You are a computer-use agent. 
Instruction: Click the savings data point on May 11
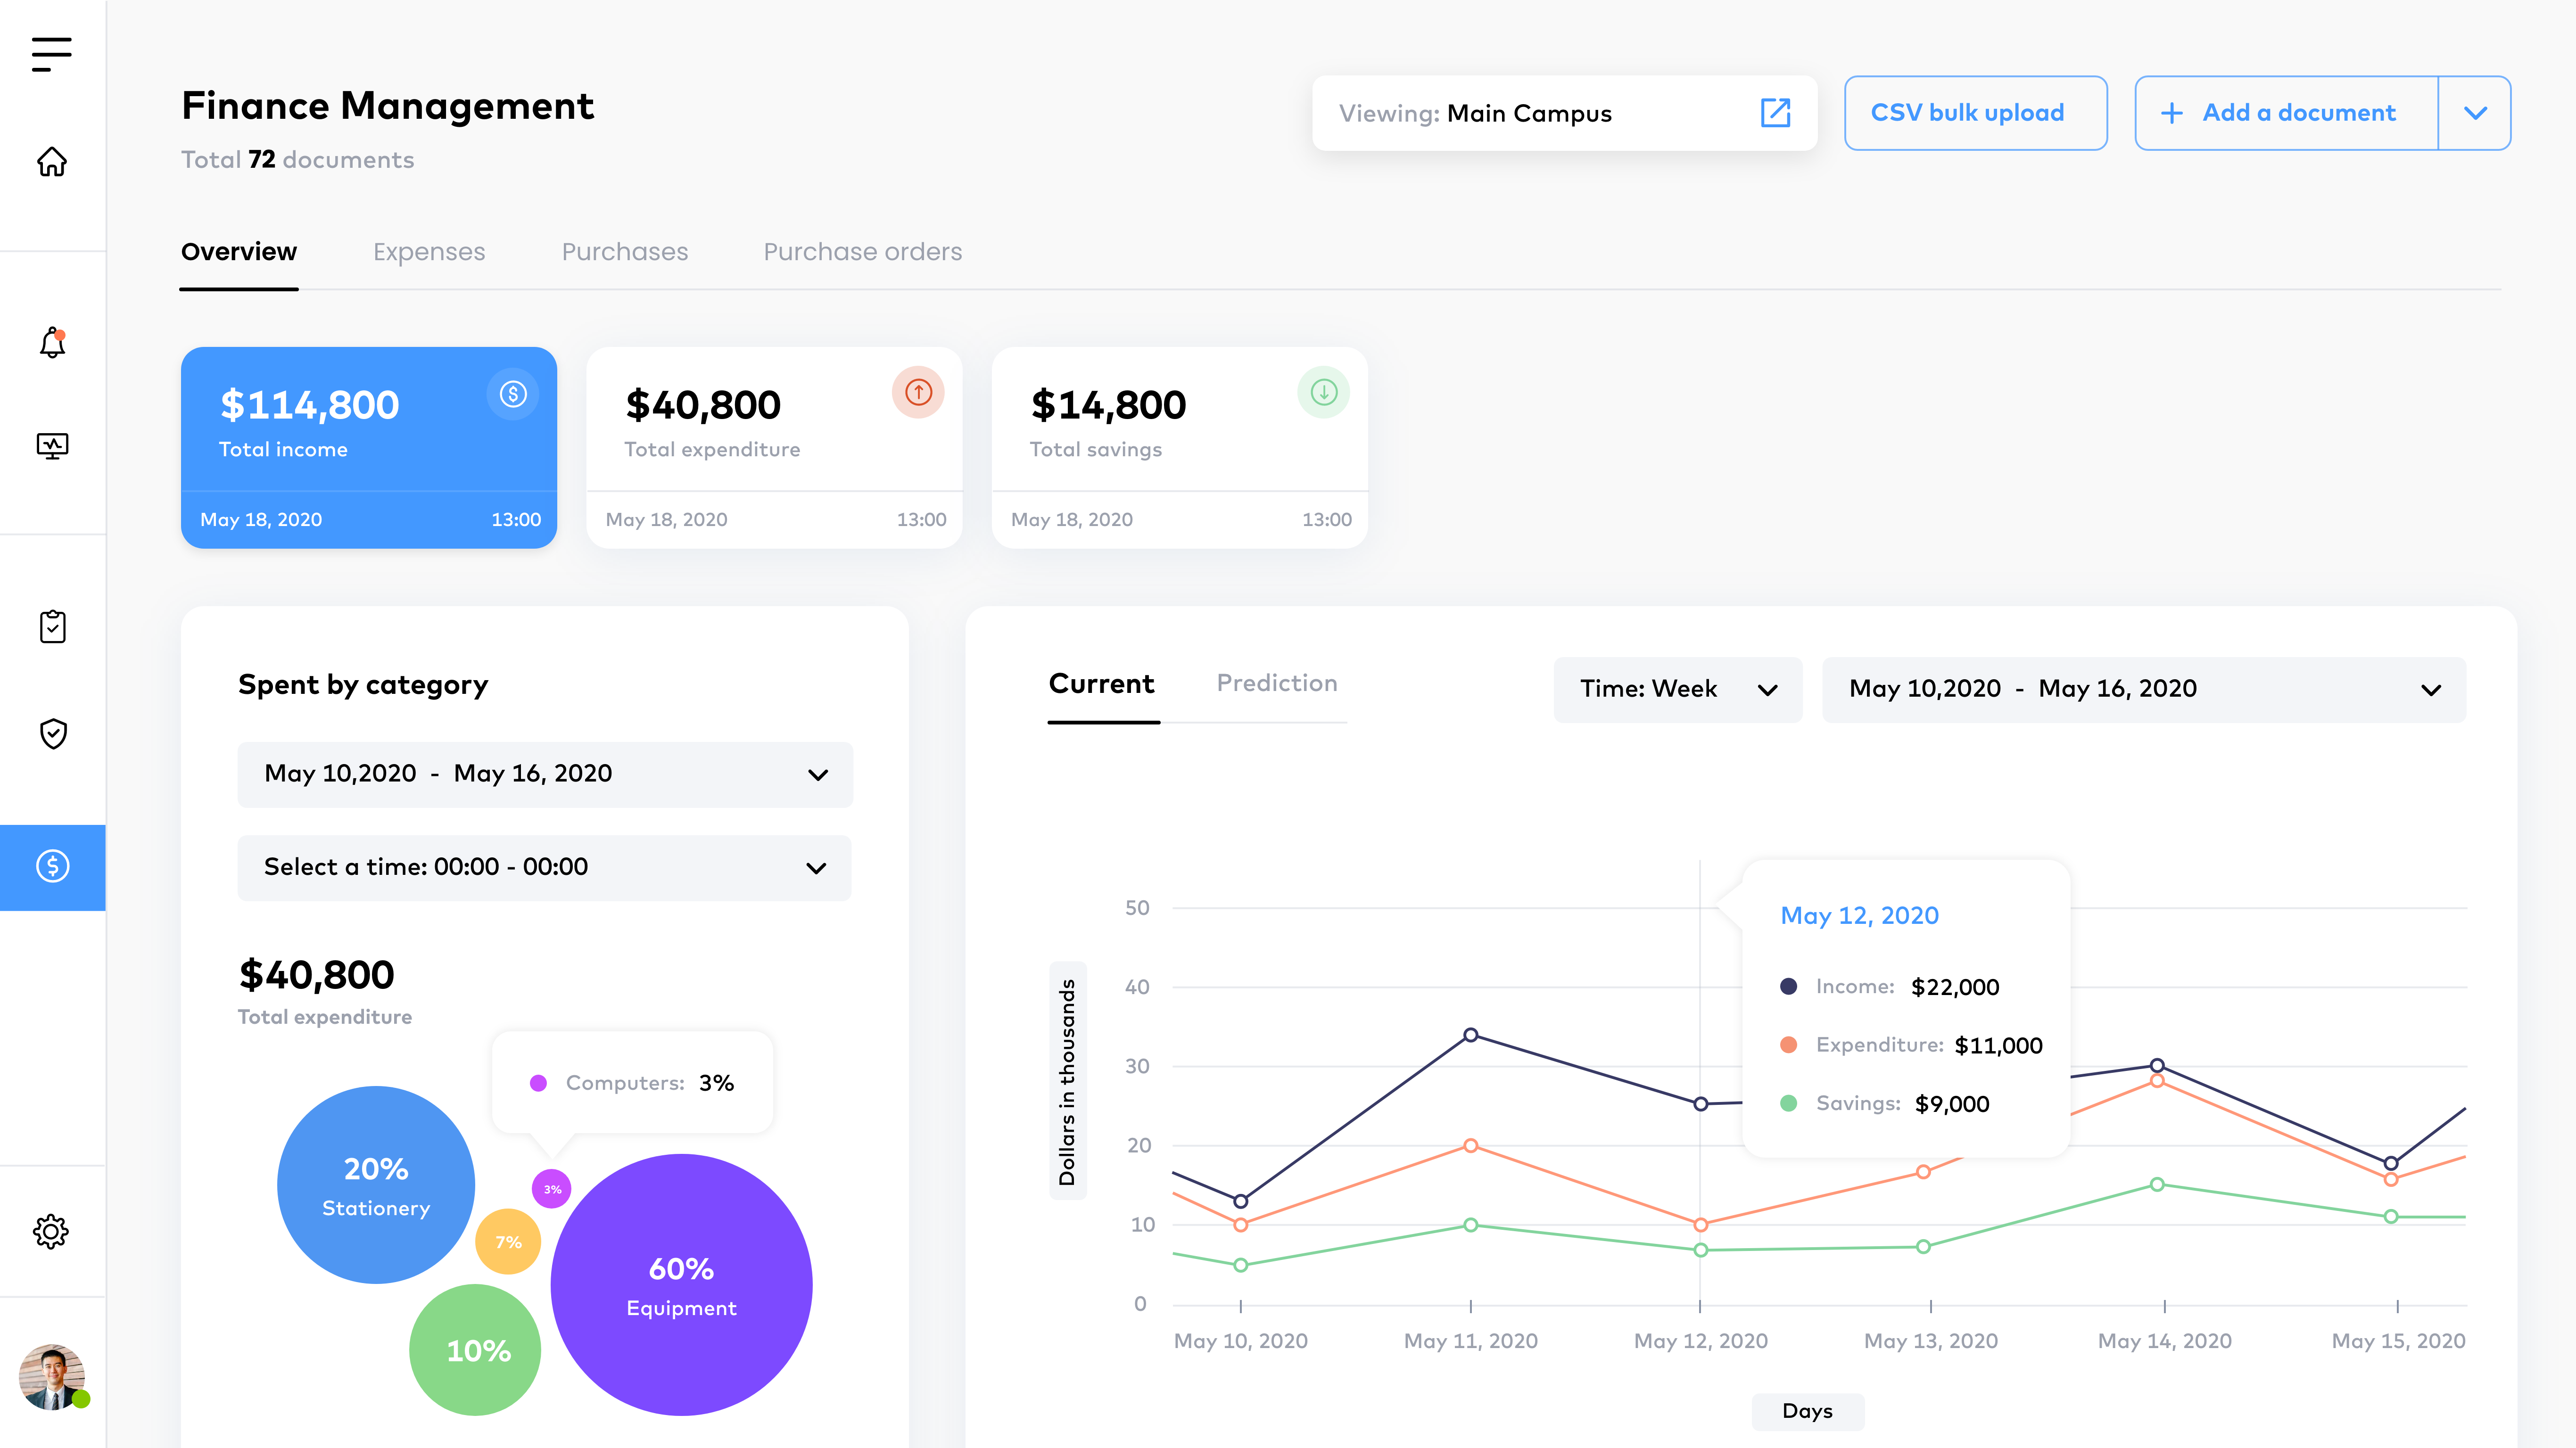1470,1225
